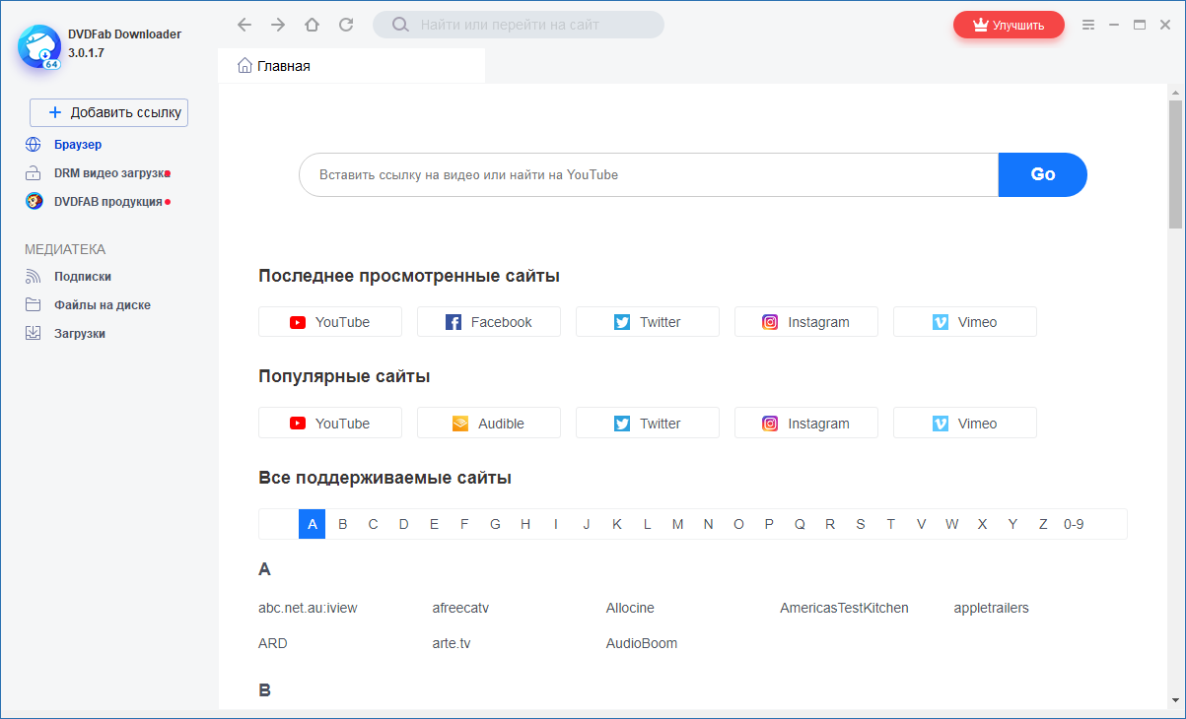The image size is (1186, 719).
Task: Click the DVDFab Downloader logo icon
Action: pos(39,46)
